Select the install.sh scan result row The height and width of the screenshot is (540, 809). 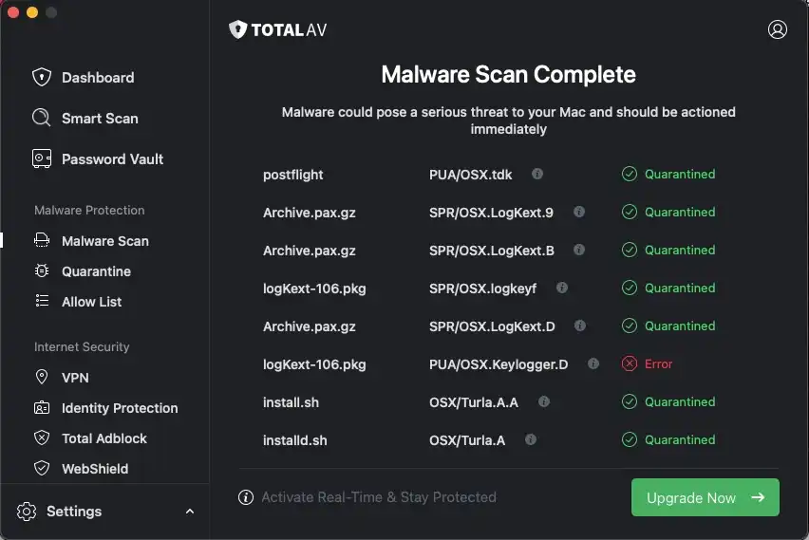(x=292, y=402)
